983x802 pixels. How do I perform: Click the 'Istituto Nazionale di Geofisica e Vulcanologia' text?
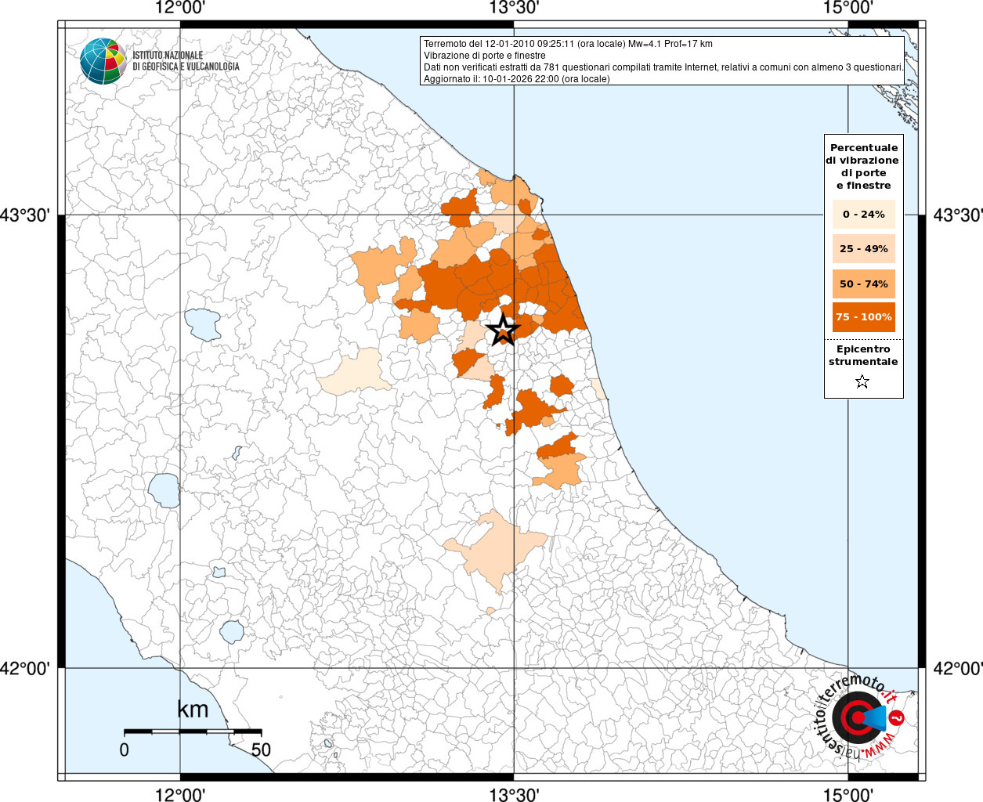(x=186, y=61)
